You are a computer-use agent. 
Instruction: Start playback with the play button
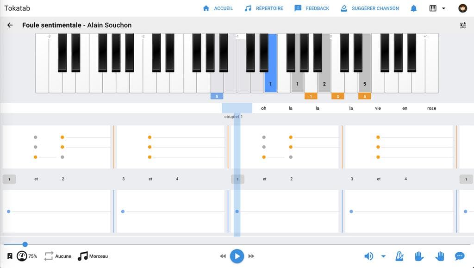pos(237,256)
